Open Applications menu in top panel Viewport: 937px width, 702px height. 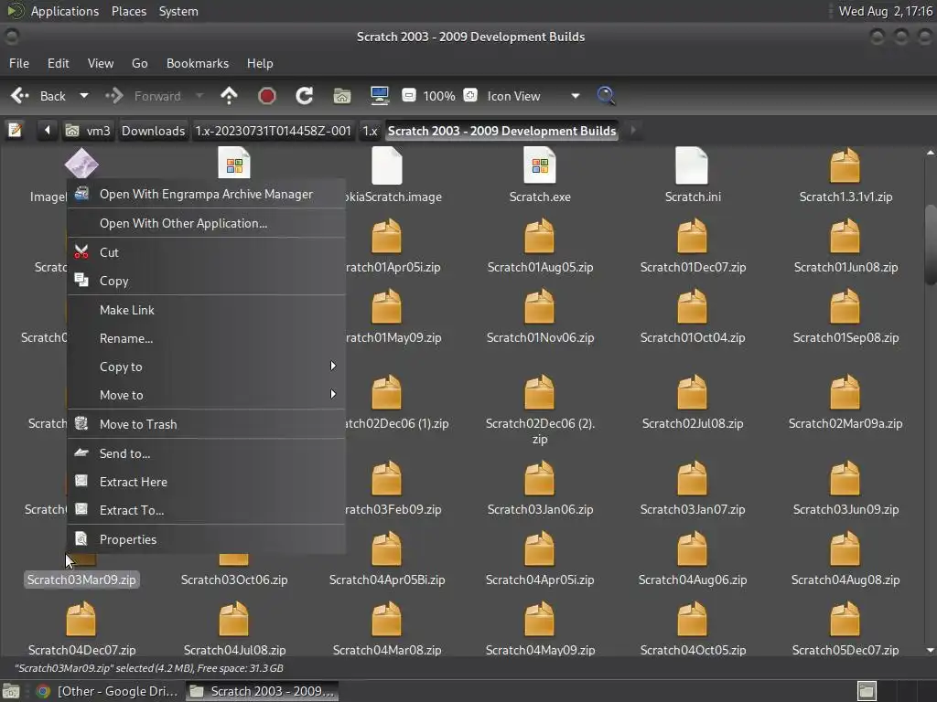pyautogui.click(x=65, y=11)
